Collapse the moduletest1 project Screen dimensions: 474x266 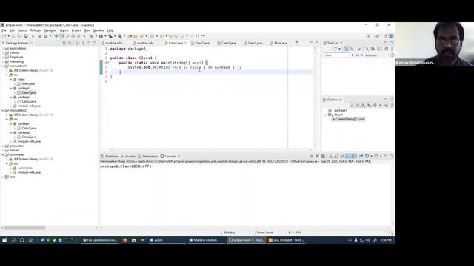3,66
